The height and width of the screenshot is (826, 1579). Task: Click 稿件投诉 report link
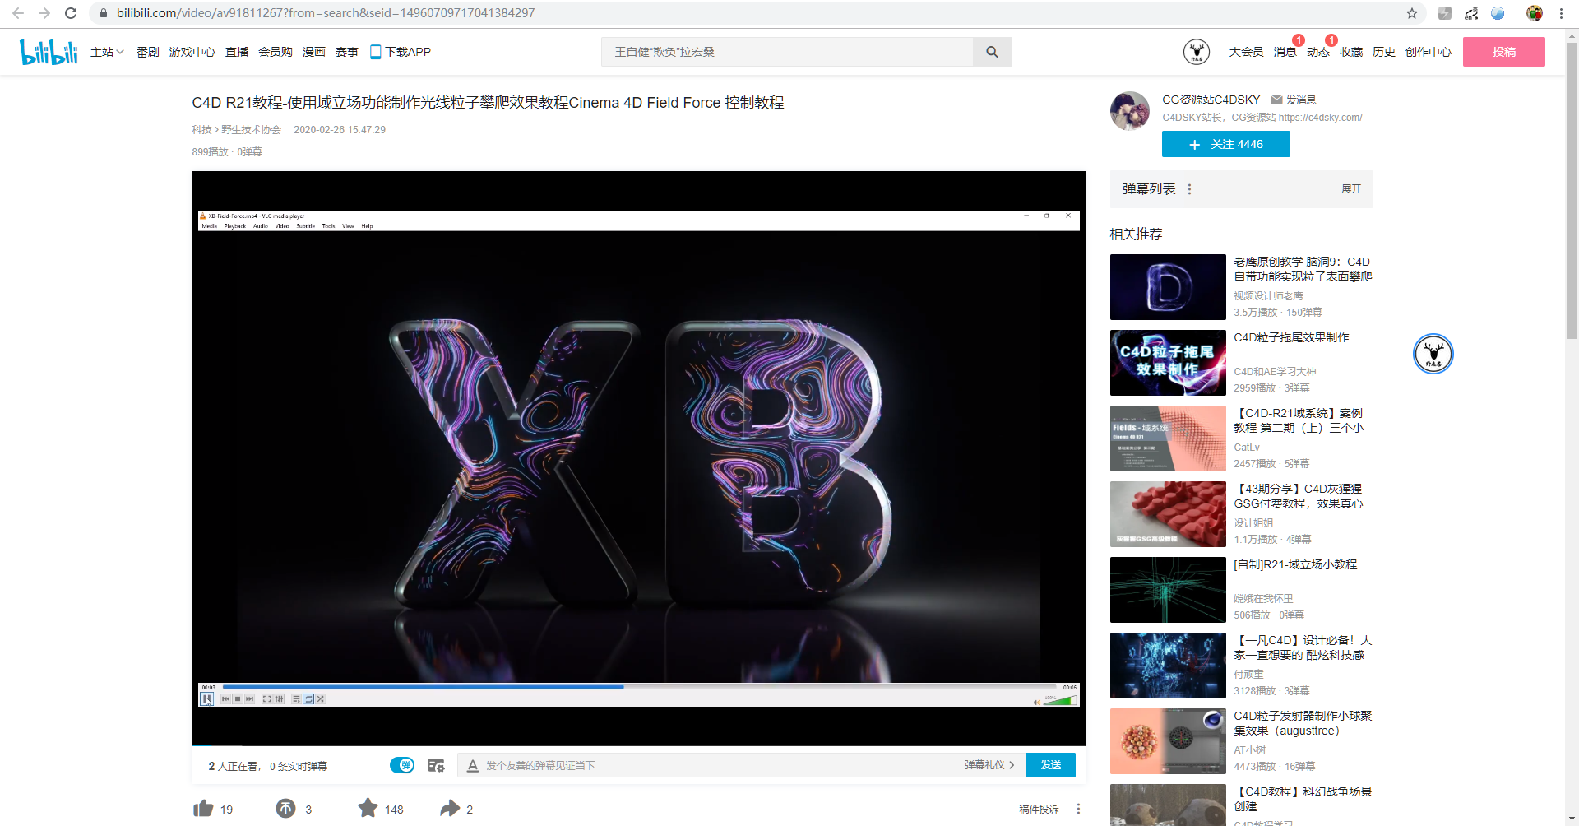coord(1039,809)
